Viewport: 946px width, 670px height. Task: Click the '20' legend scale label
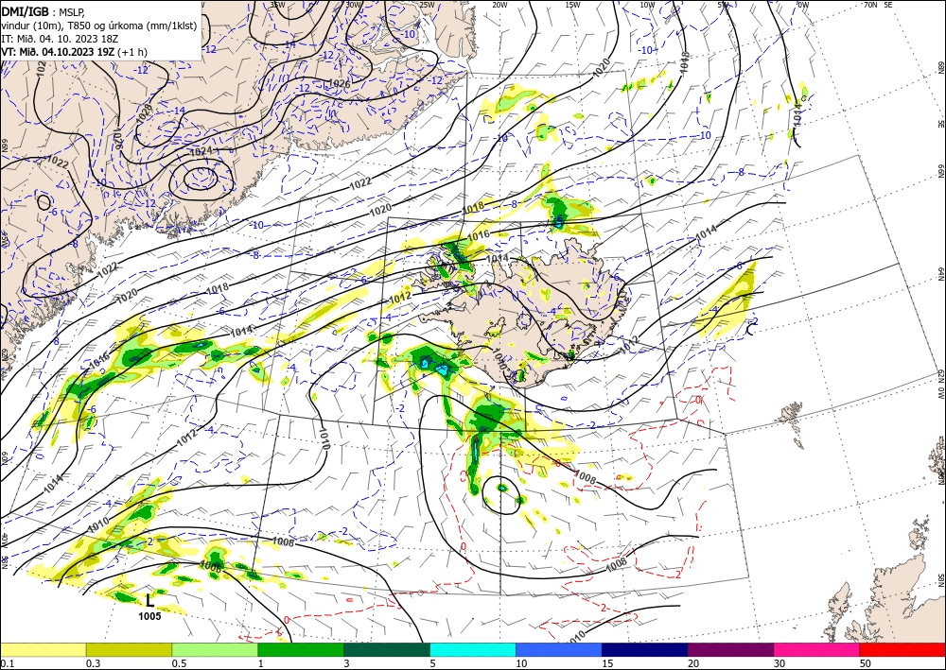tap(693, 663)
